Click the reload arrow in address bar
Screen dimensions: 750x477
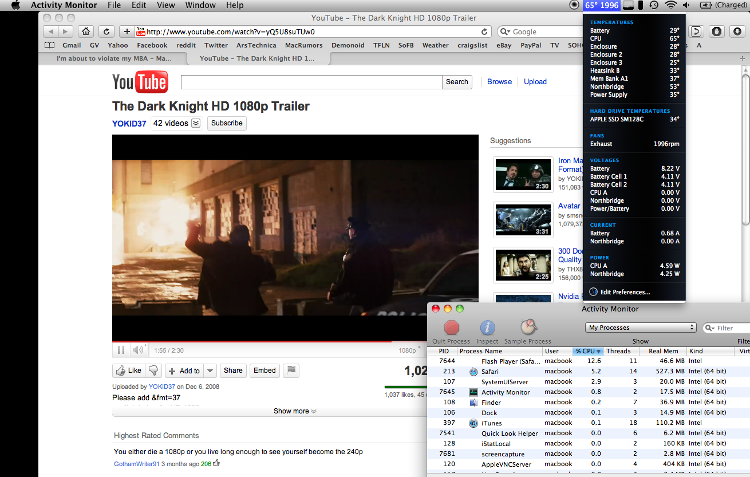485,31
